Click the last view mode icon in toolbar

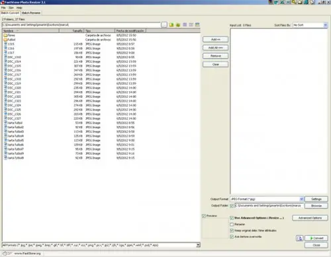(x=197, y=24)
